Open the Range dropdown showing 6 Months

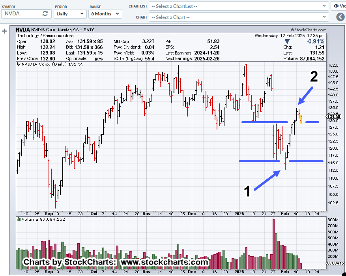(x=105, y=13)
